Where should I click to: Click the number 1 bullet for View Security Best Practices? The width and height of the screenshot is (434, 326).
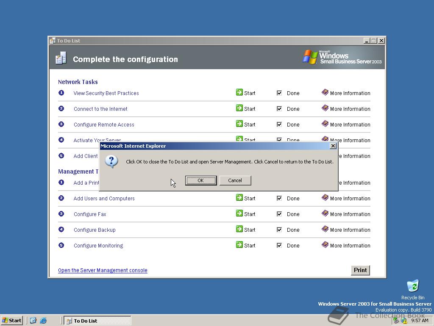61,93
